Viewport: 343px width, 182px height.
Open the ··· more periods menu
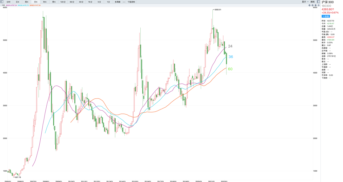point(124,2)
